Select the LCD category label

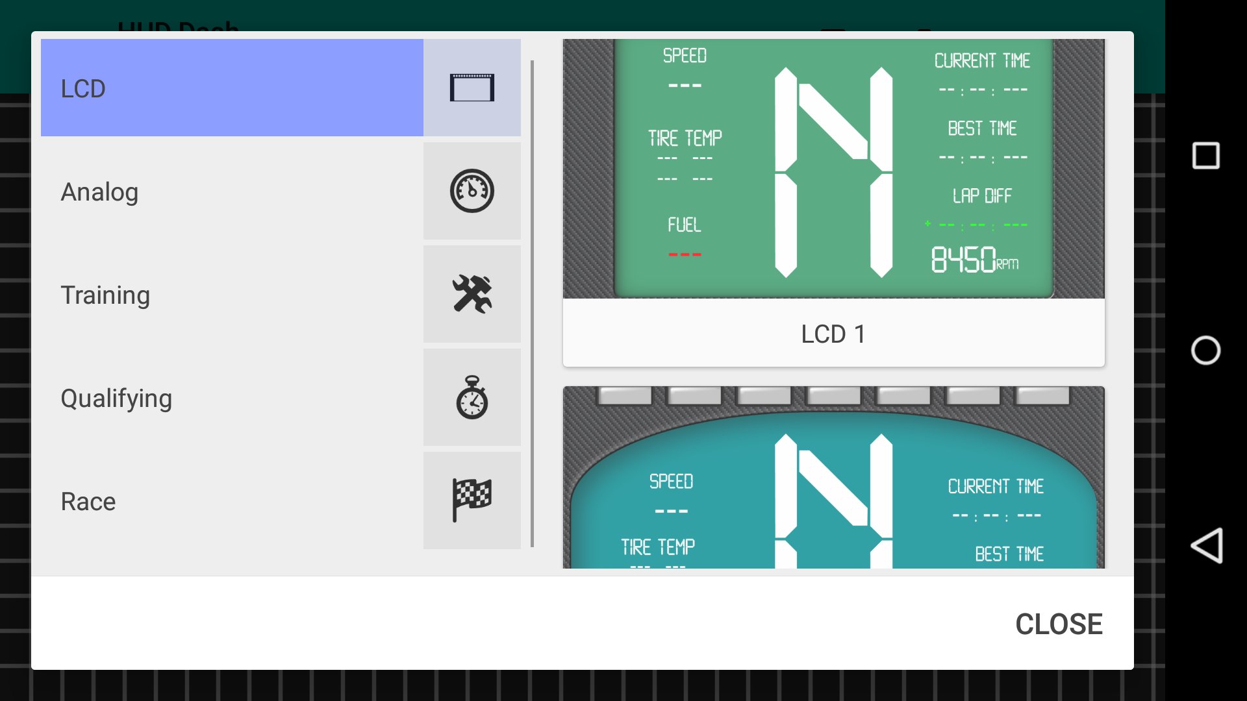(83, 89)
